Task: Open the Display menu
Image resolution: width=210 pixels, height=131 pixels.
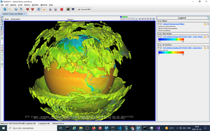Action: point(13,5)
